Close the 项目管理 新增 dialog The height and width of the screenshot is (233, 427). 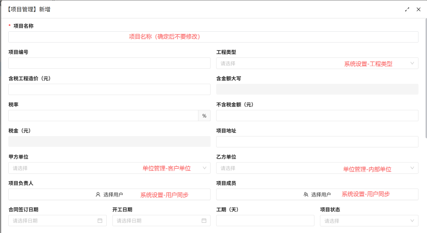tap(419, 9)
